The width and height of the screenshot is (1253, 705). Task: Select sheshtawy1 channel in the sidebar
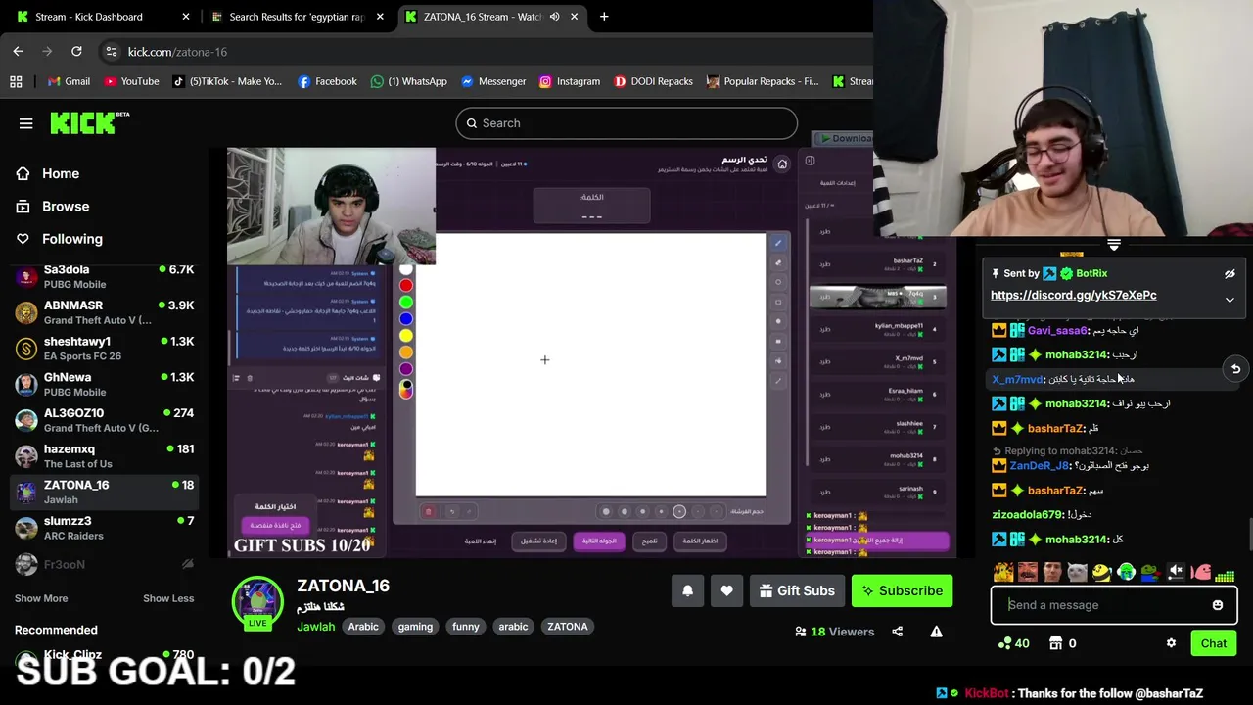pyautogui.click(x=105, y=348)
